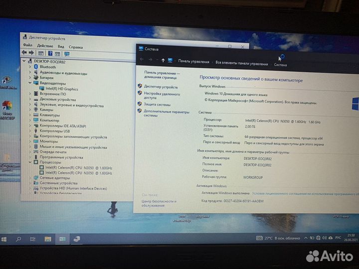Select Звуковые, игровые и видеоустройства row
Image resolution: width=359 pixels, height=269 pixels.
point(72,106)
